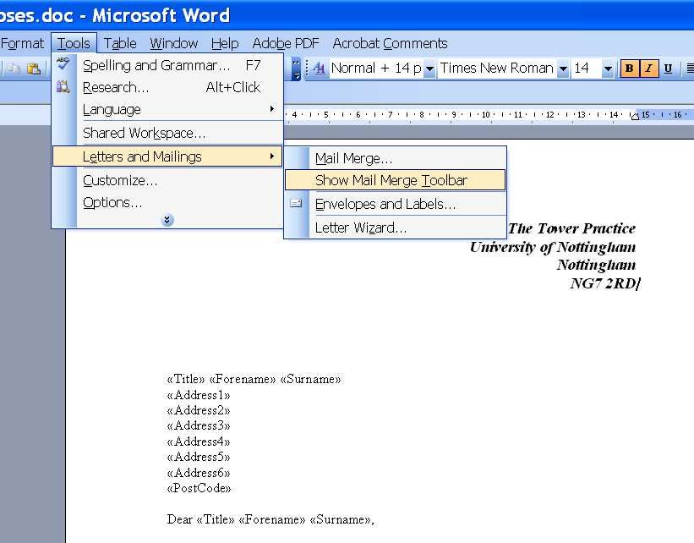Toggle Underline formatting button
The image size is (694, 543).
tap(669, 69)
